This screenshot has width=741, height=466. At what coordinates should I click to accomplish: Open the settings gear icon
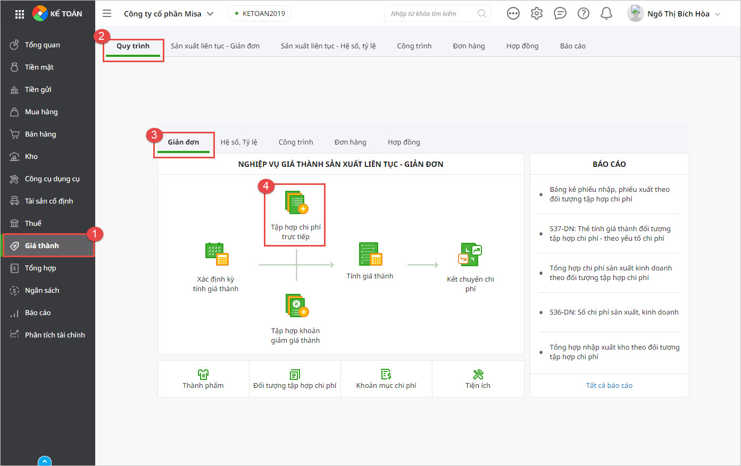(x=537, y=14)
